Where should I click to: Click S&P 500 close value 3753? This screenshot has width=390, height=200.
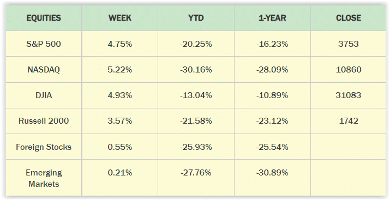pos(349,44)
